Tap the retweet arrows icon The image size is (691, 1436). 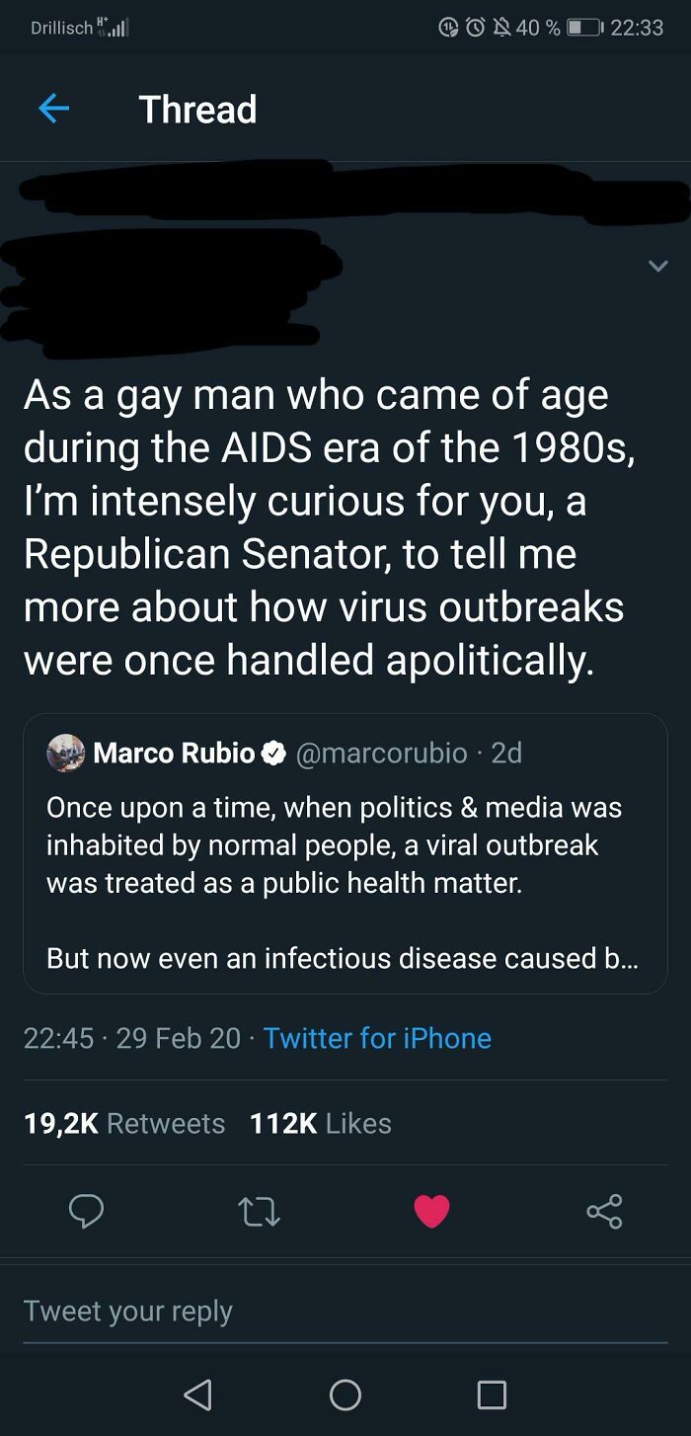pos(259,1211)
